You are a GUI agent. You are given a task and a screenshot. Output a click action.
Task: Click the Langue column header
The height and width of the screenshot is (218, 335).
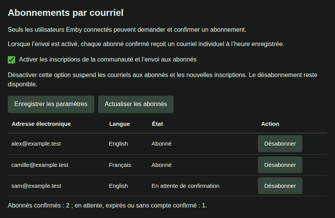pyautogui.click(x=119, y=124)
